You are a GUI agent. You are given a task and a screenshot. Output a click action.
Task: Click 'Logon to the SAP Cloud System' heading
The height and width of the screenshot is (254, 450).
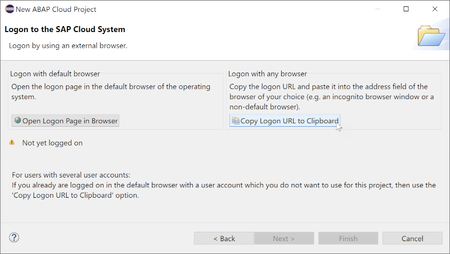pos(65,29)
